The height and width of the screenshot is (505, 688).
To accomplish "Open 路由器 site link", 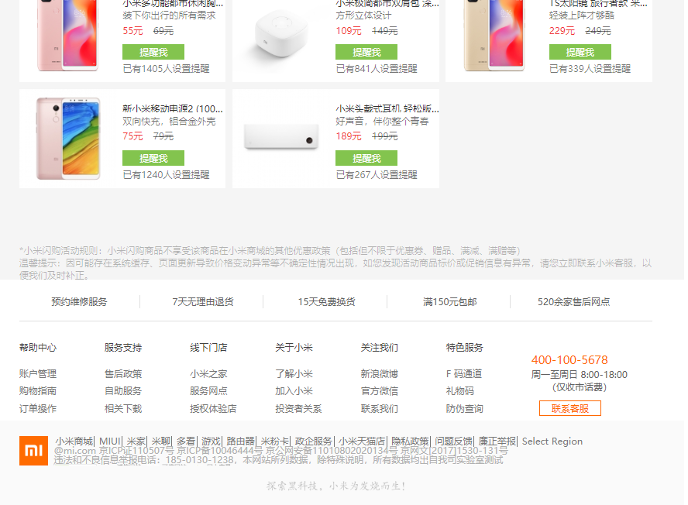I will (241, 441).
